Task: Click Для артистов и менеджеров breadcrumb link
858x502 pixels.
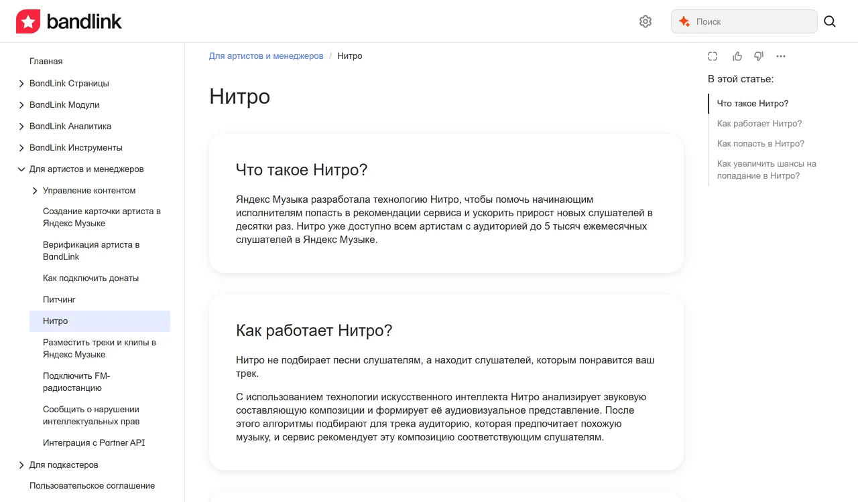Action: [266, 56]
